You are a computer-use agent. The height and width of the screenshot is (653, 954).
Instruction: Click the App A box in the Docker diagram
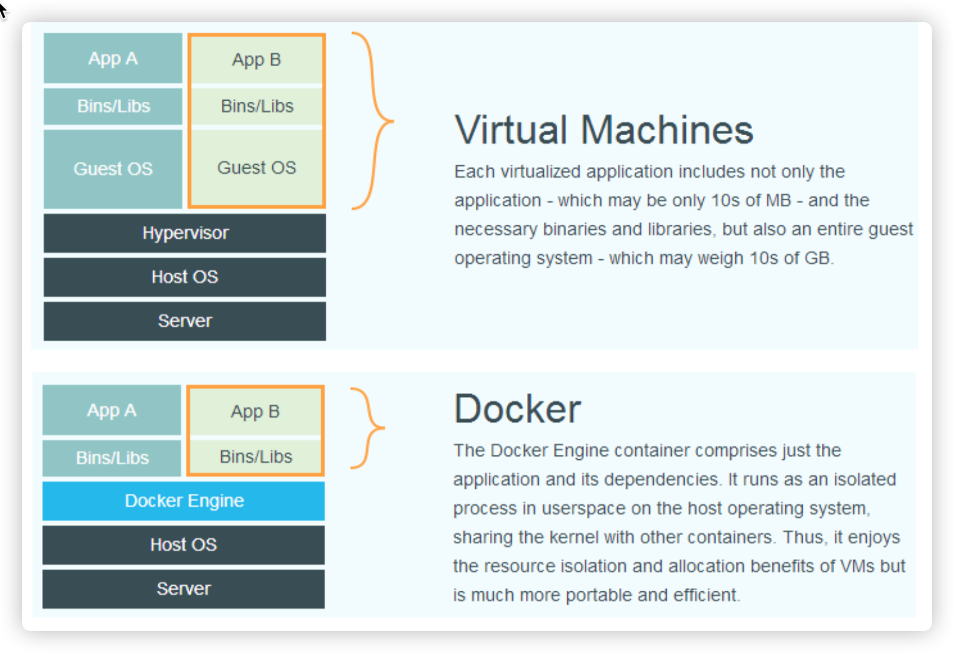111,410
